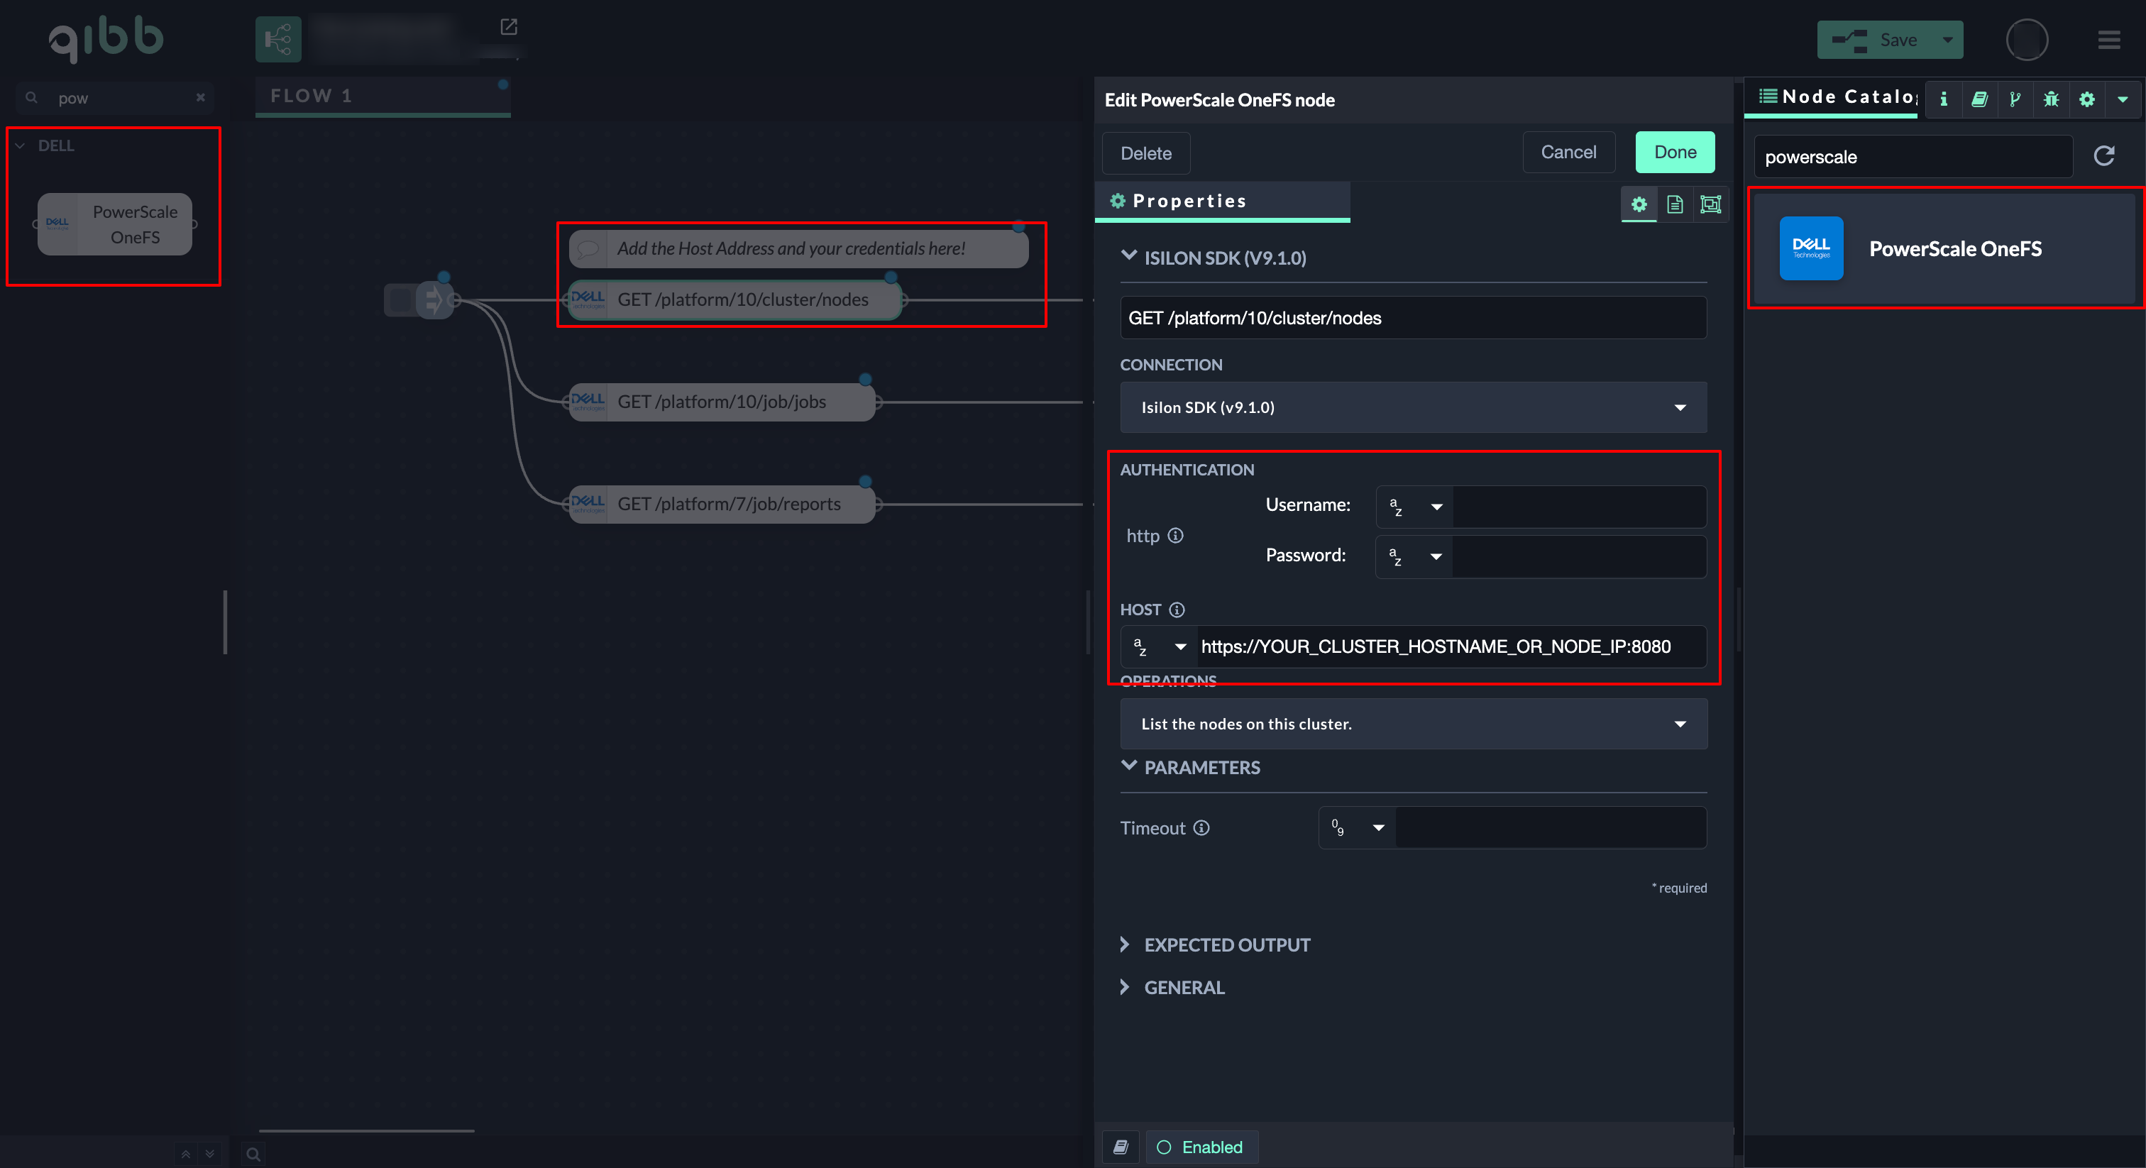Open the operations dropdown listing cluster nodes
Screen dimensions: 2146x1168
tap(1413, 724)
